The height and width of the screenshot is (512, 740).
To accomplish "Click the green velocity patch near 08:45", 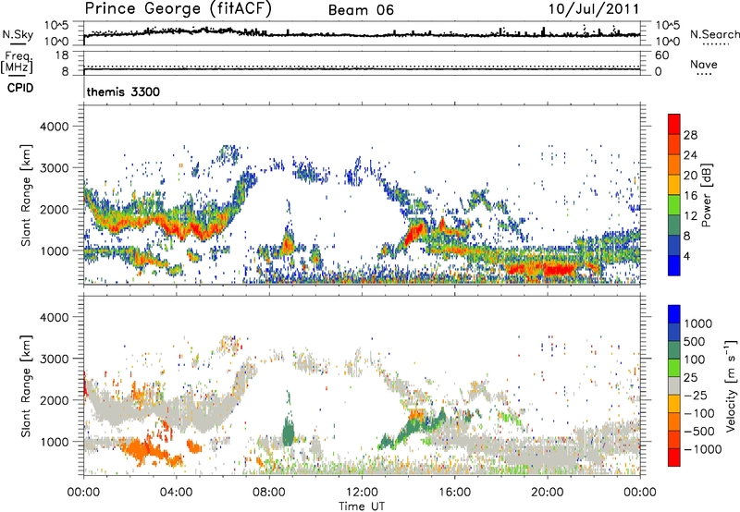I will click(x=288, y=432).
